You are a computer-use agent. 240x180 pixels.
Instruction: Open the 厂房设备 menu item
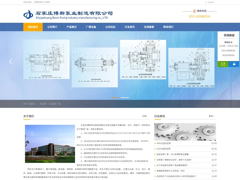(91, 27)
